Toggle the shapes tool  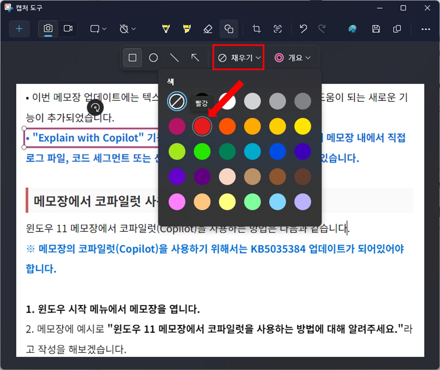(x=229, y=29)
